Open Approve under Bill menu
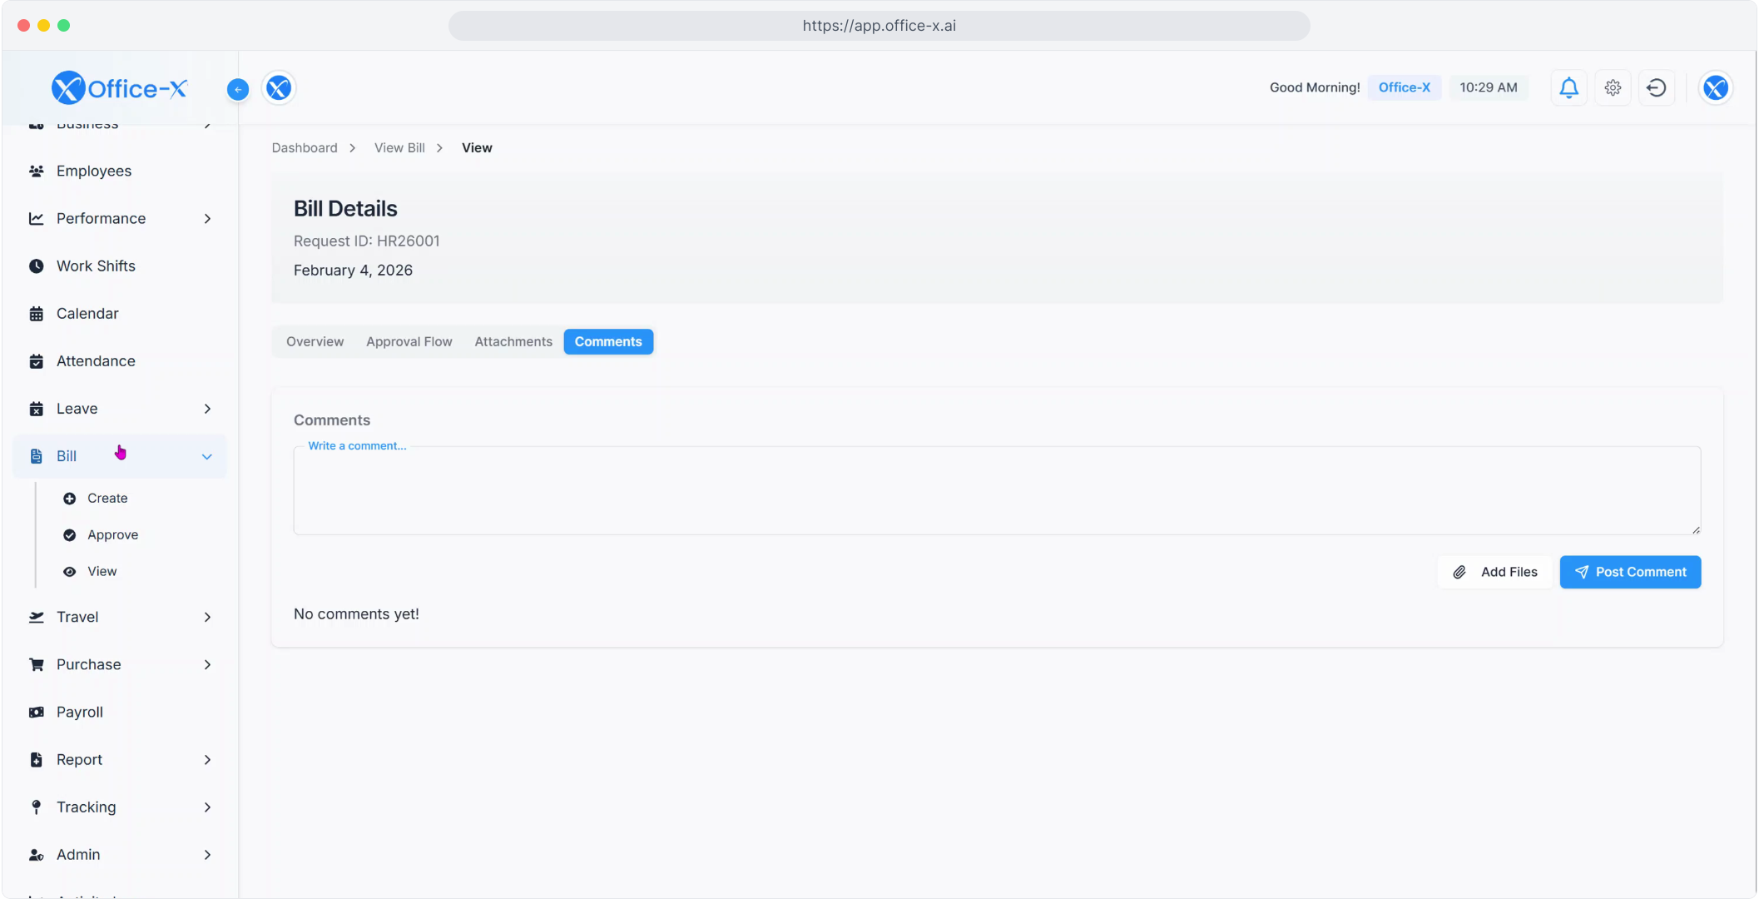 112,534
